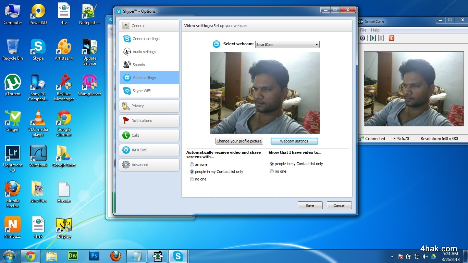
Task: Select the Lightroom 4.3 desktop icon
Action: 13,159
